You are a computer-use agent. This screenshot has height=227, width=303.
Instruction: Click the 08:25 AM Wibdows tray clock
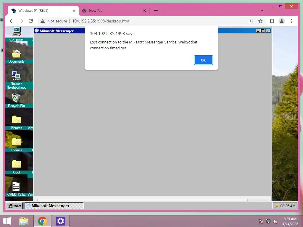click(288, 206)
